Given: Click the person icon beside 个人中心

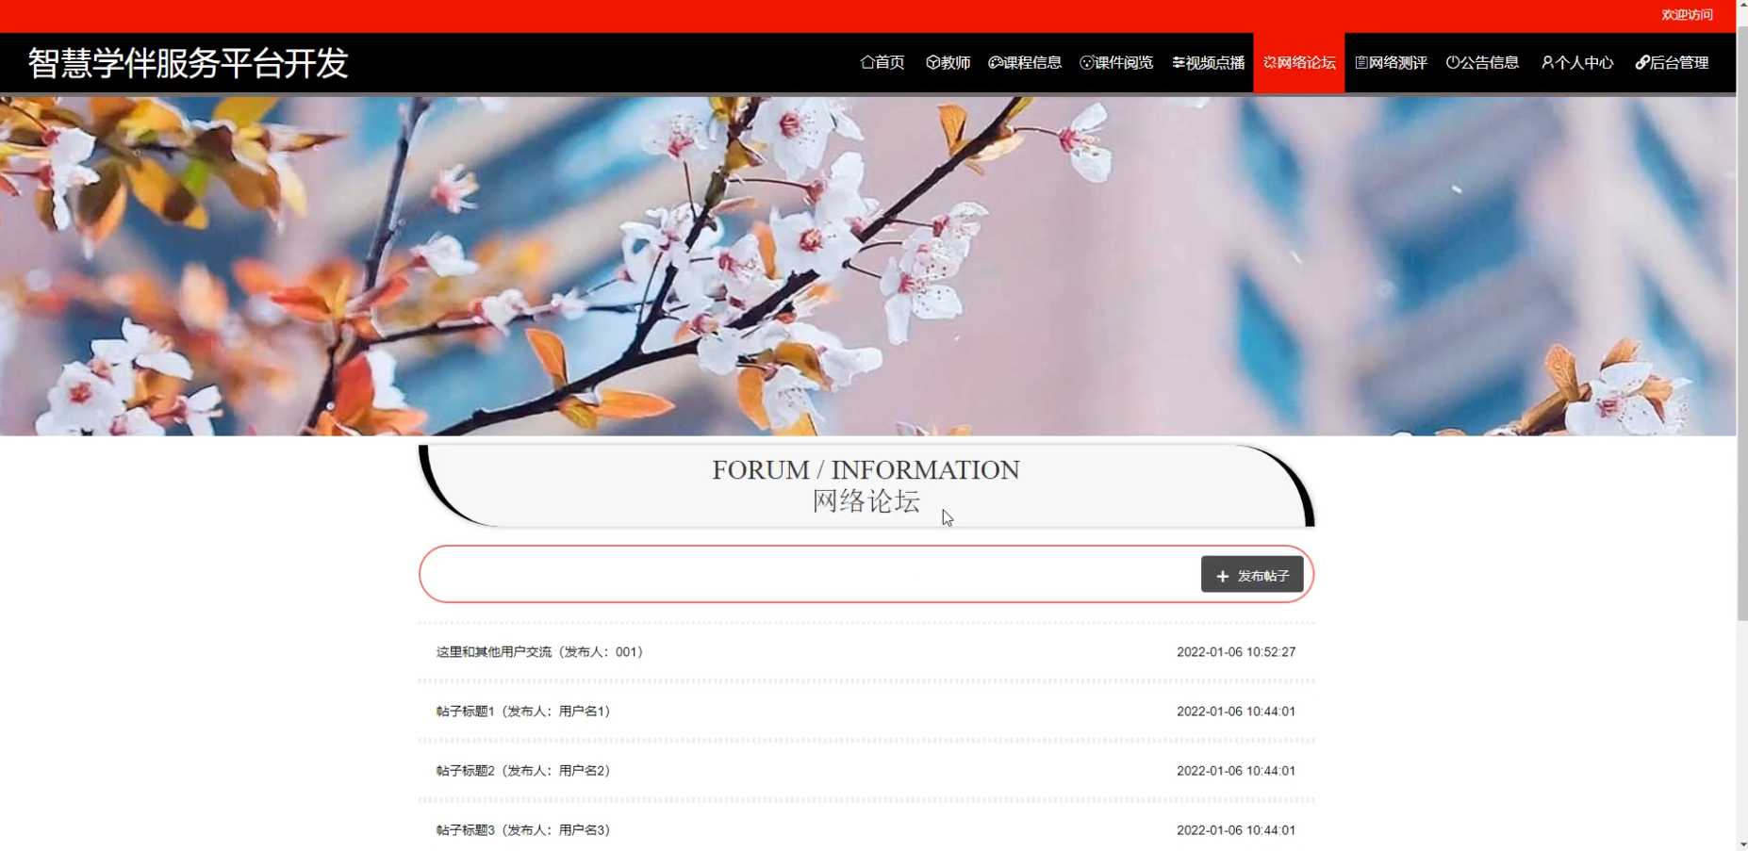Looking at the screenshot, I should tap(1547, 62).
